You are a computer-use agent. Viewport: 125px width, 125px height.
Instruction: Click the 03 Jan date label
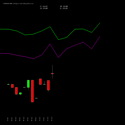click(20, 119)
